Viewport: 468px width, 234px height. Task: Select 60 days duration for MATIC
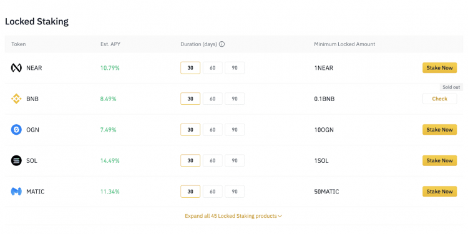213,192
